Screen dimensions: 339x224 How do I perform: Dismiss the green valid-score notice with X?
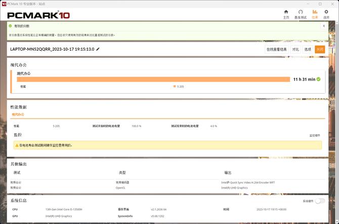(x=324, y=26)
